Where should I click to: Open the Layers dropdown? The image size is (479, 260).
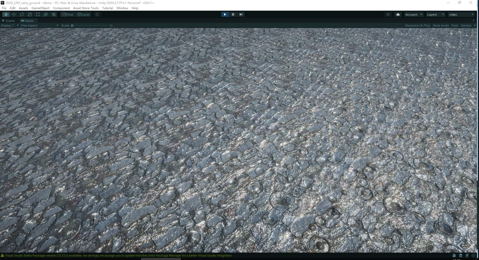pos(435,14)
